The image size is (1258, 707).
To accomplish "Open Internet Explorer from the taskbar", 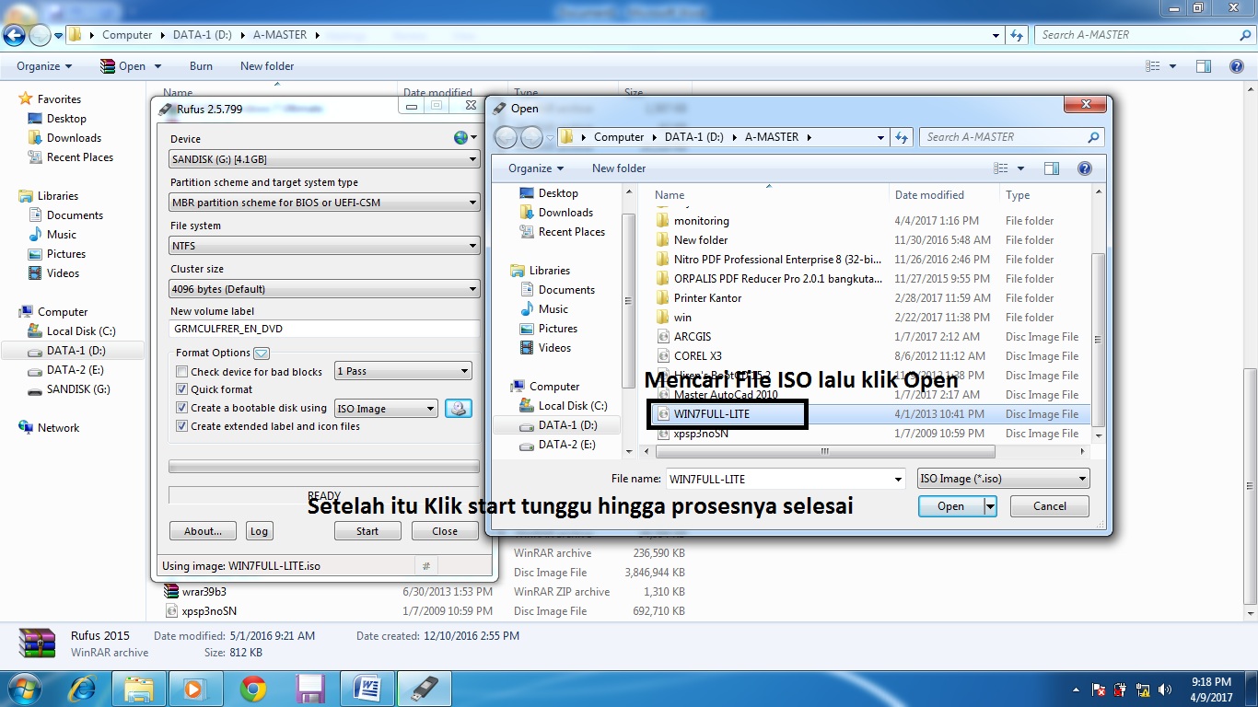I will (x=84, y=689).
